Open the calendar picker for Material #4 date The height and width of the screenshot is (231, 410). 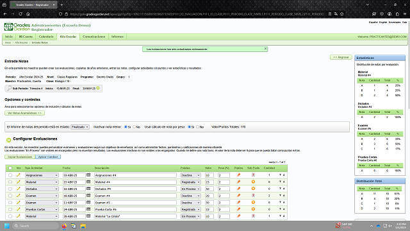[88, 182]
